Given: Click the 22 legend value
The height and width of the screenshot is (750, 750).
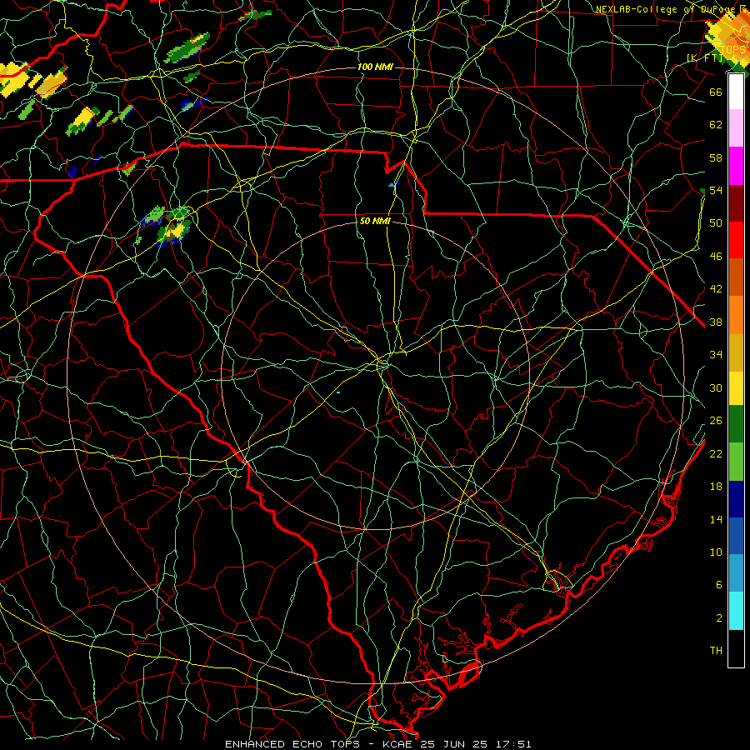Looking at the screenshot, I should tap(716, 453).
